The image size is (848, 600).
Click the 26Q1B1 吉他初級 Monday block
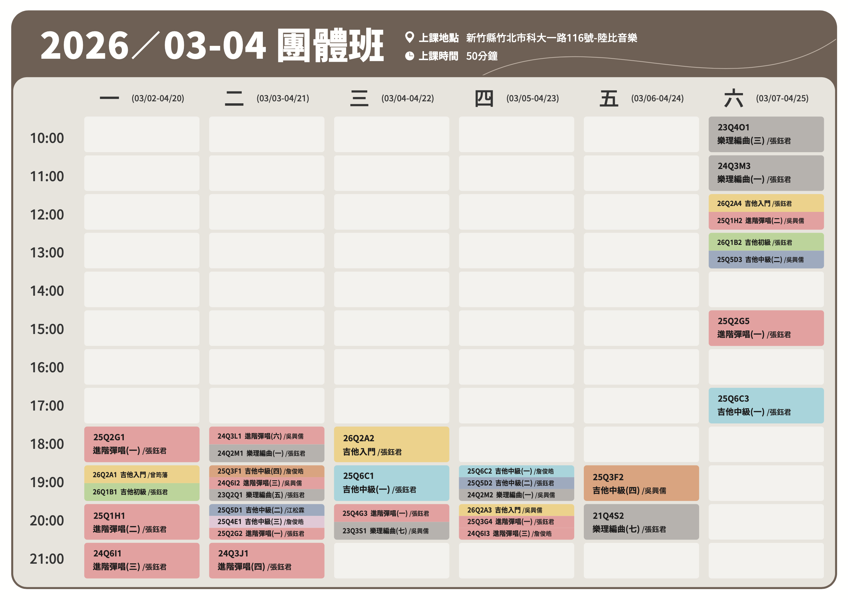[x=142, y=492]
